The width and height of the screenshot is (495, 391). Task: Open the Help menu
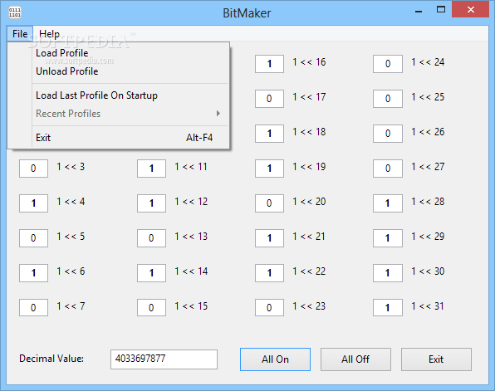click(x=49, y=33)
